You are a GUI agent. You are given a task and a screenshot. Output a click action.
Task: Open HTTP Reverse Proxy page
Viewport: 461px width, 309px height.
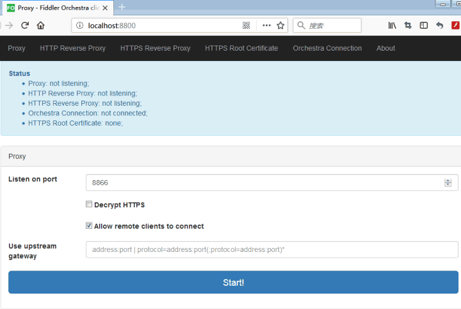(x=72, y=48)
